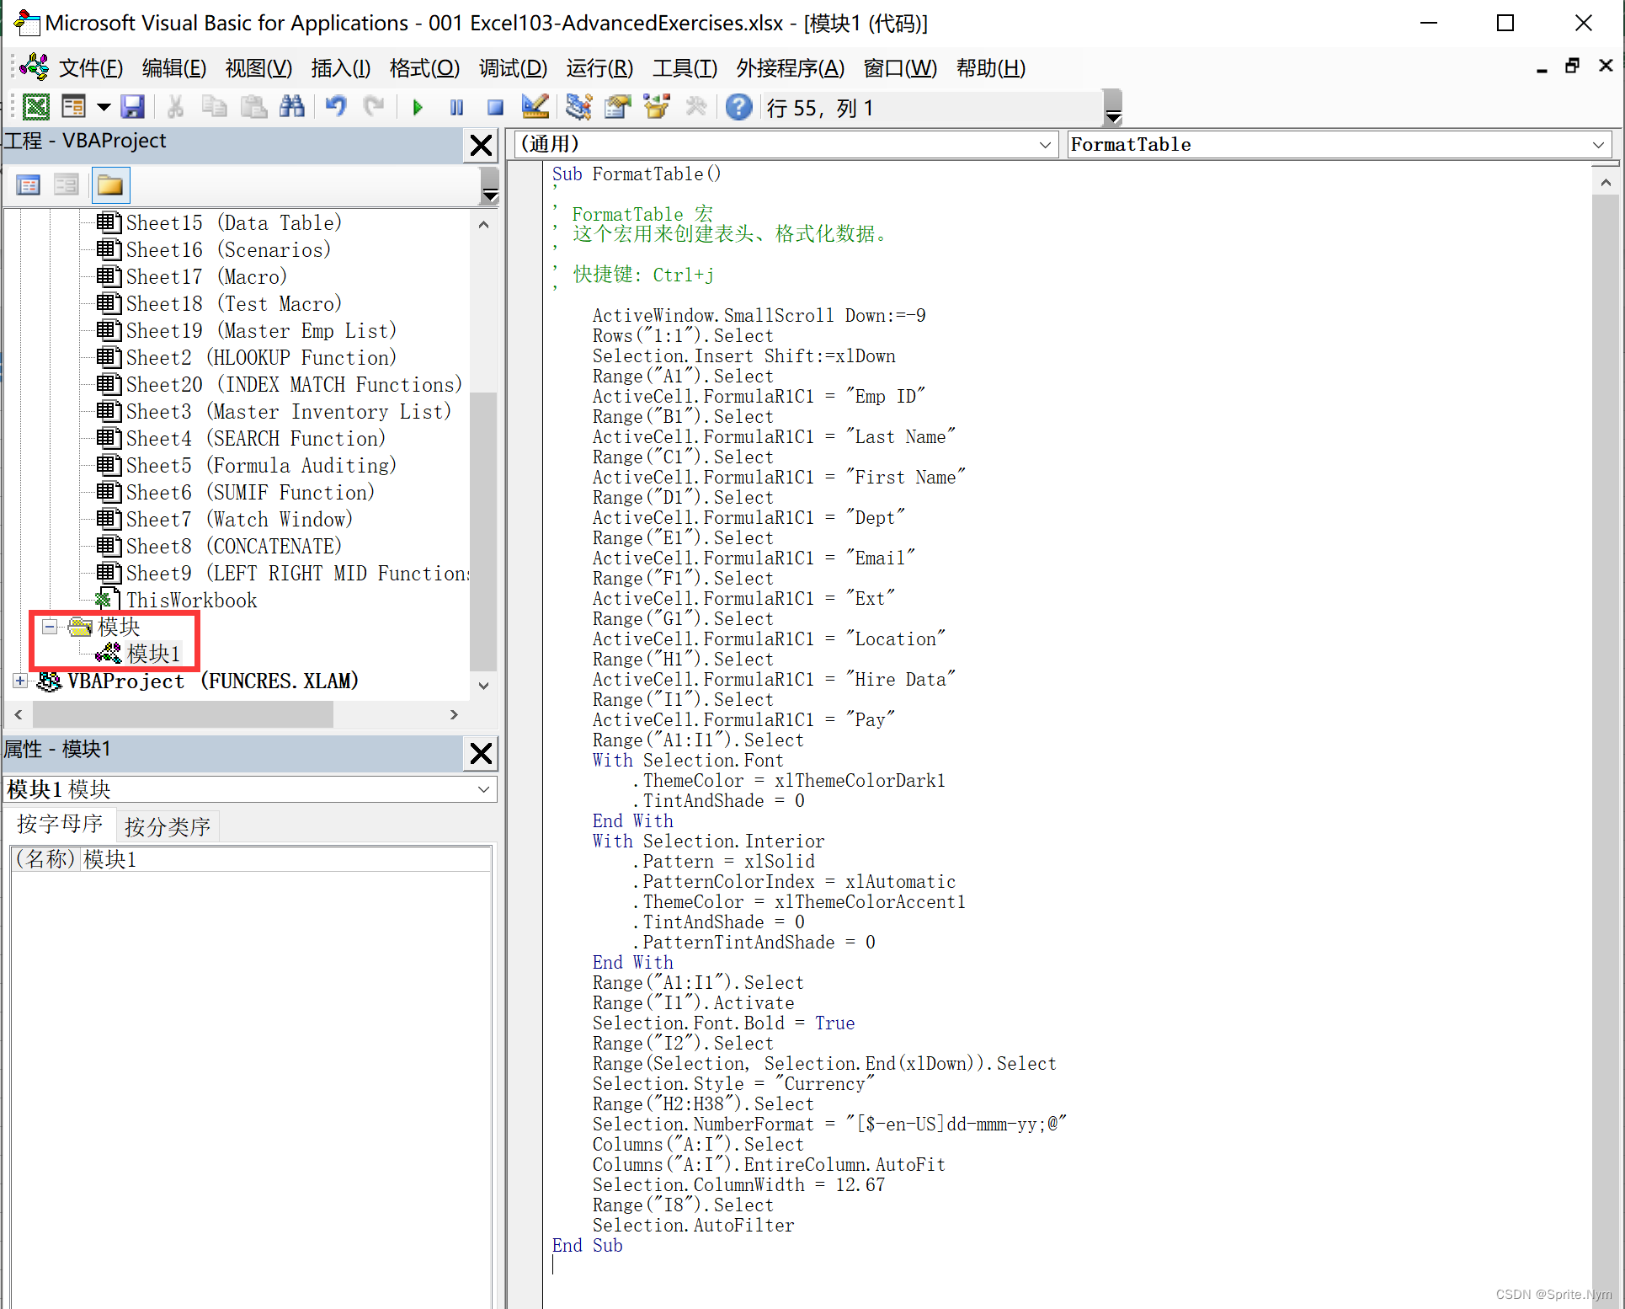The image size is (1625, 1309).
Task: Click the Toolbox wrench icon
Action: click(x=696, y=107)
